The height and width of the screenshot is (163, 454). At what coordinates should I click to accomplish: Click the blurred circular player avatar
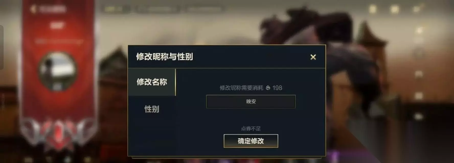58,71
